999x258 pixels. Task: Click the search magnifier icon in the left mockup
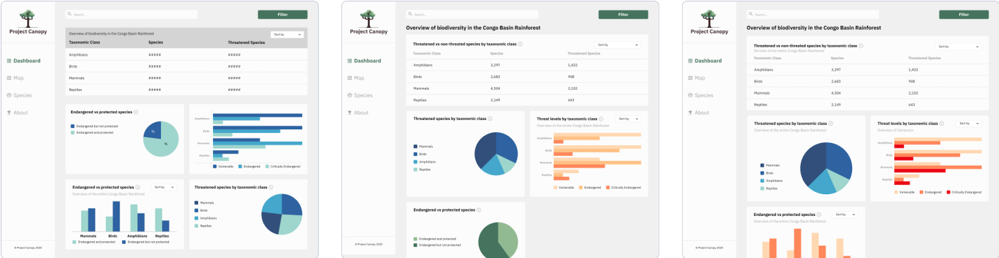click(70, 14)
